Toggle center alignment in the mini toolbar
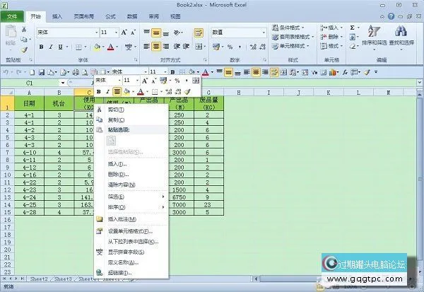Screen dimensions: 424x292 pos(117,92)
